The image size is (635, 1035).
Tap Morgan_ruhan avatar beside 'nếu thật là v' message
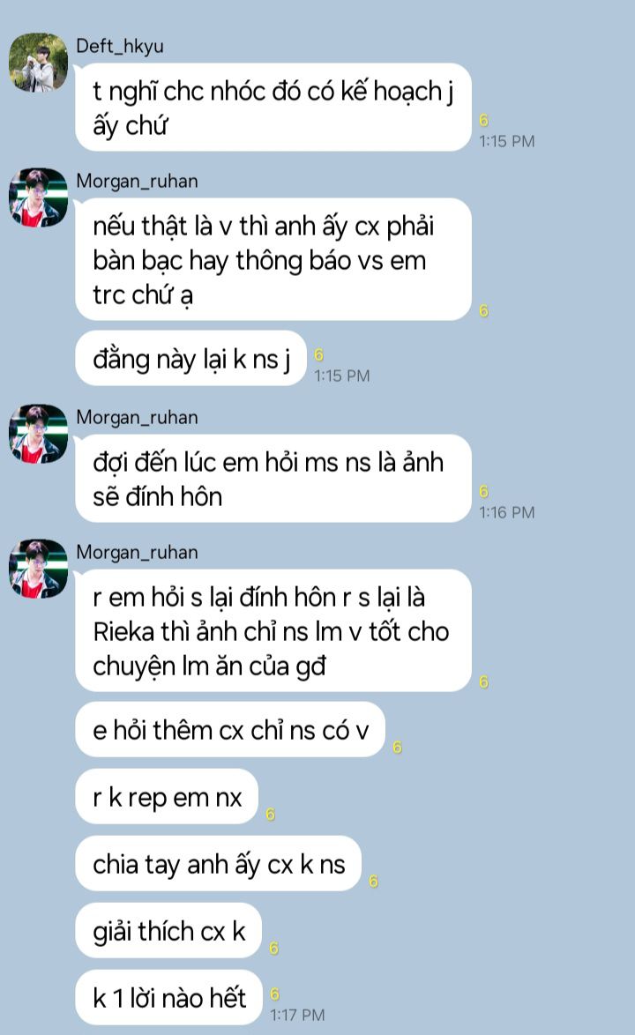click(38, 197)
